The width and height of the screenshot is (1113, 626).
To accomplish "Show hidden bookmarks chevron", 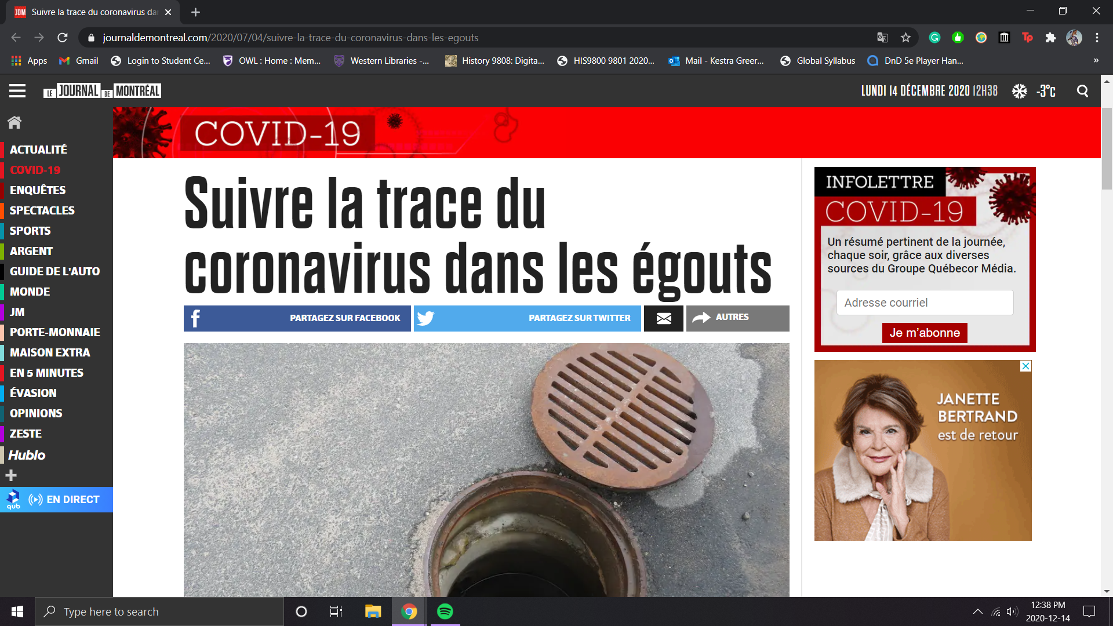I will 1096,61.
